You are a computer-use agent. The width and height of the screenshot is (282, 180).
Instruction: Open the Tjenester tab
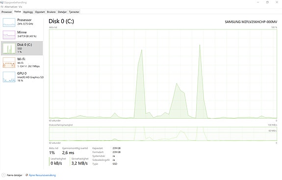tap(74, 12)
